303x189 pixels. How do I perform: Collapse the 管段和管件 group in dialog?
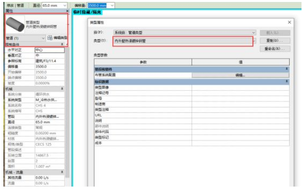point(287,69)
